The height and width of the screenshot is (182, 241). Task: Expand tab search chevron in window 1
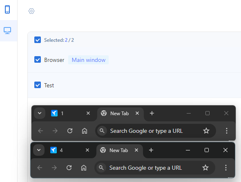pos(40,113)
